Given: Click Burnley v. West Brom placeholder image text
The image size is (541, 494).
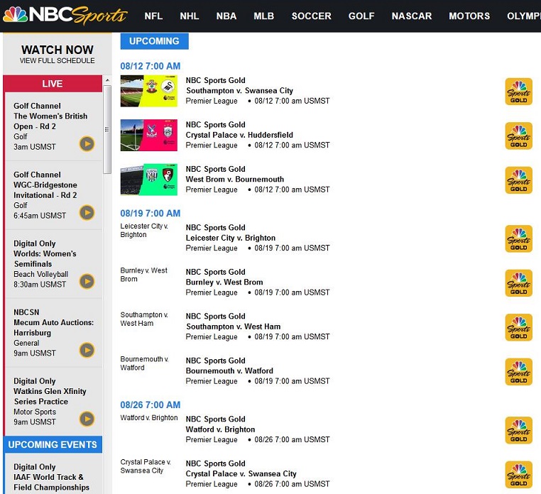Looking at the screenshot, I should point(143,275).
